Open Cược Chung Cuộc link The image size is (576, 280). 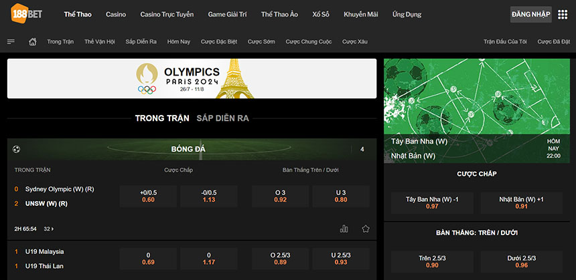coord(309,42)
